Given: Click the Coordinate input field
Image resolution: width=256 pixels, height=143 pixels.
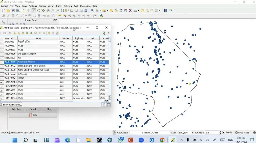Looking at the screenshot, I should (x=150, y=133).
